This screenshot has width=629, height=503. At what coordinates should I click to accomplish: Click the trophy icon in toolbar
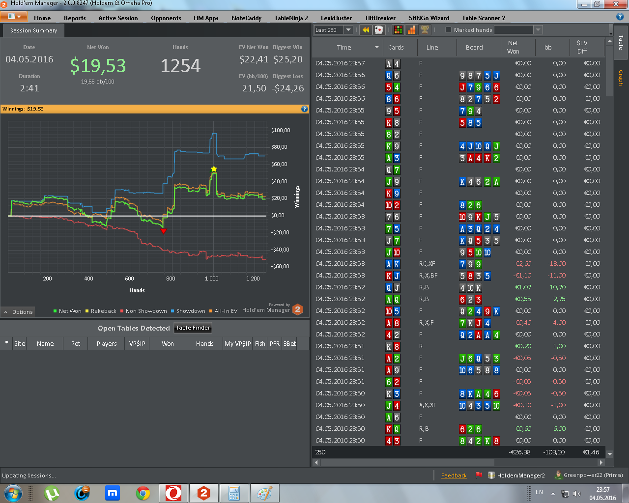(425, 30)
